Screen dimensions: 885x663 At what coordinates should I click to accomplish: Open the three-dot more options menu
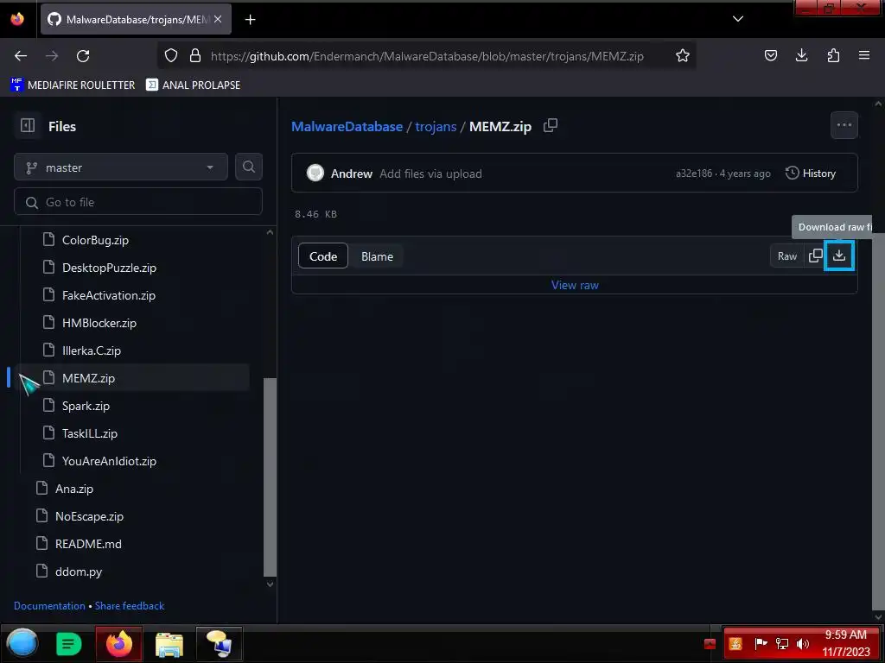[x=844, y=125]
